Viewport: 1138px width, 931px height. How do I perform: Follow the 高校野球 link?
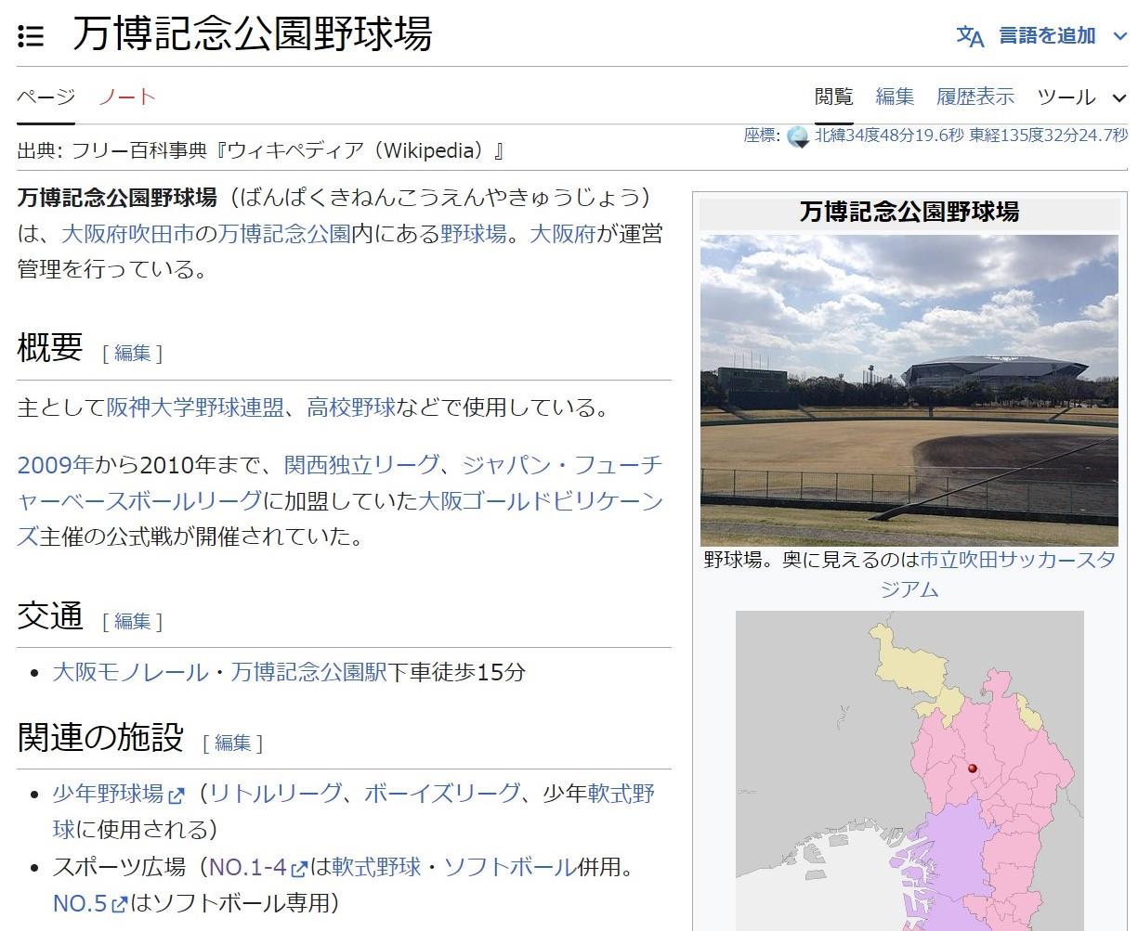coord(351,407)
